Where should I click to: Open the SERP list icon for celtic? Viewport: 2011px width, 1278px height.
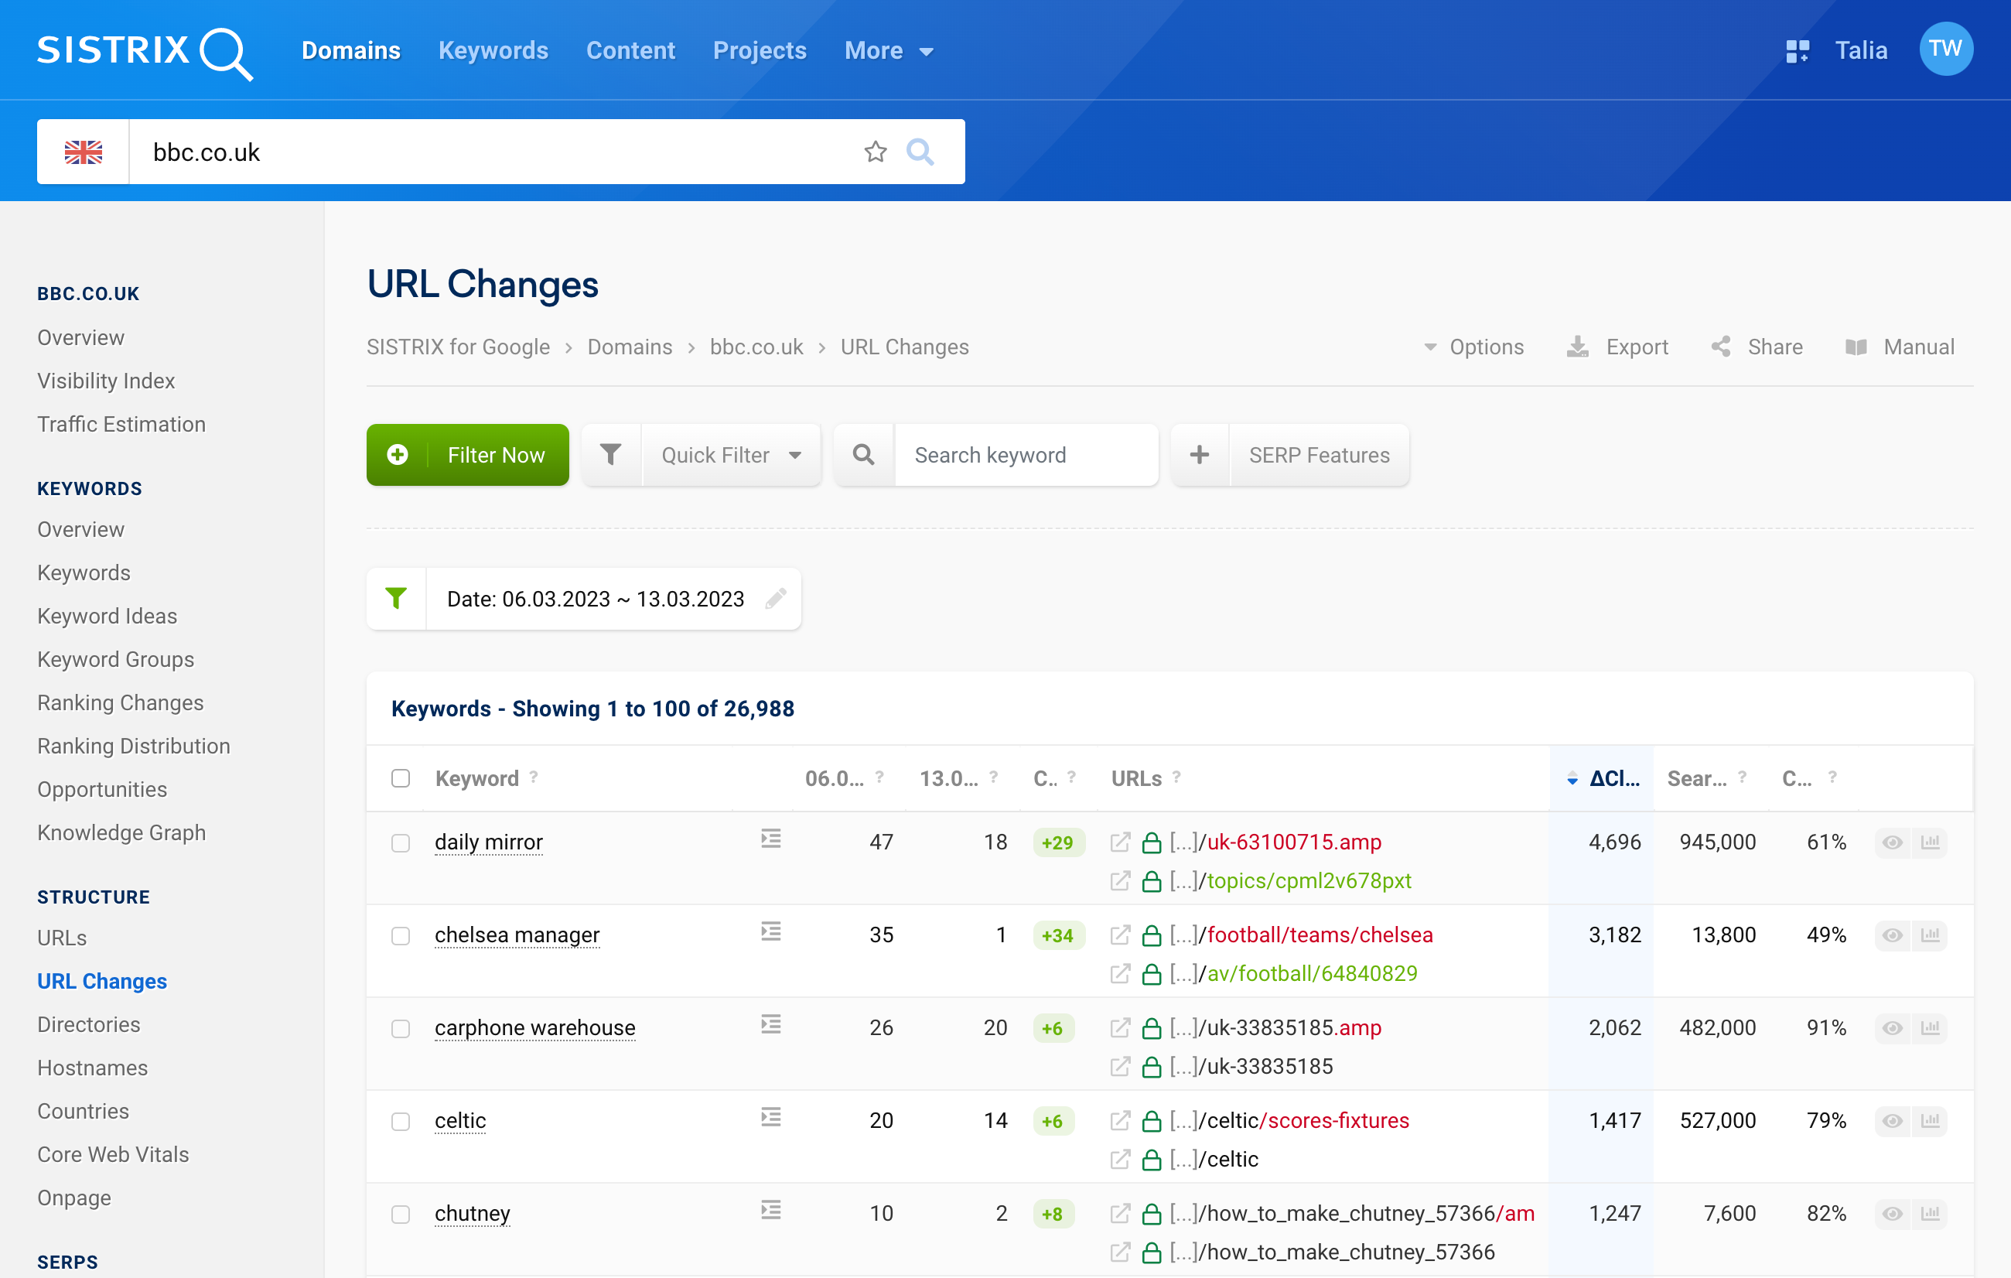[771, 1117]
